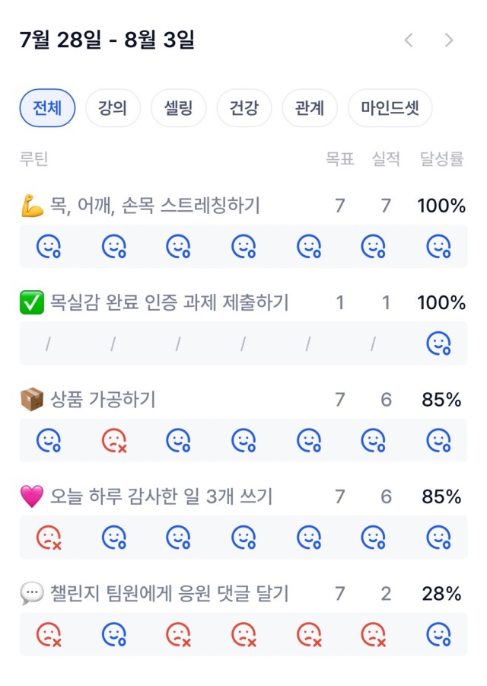Open the 목, 어깨, 손목 스트레칭하기 routine
Screen dimensions: 487x686
(x=155, y=206)
